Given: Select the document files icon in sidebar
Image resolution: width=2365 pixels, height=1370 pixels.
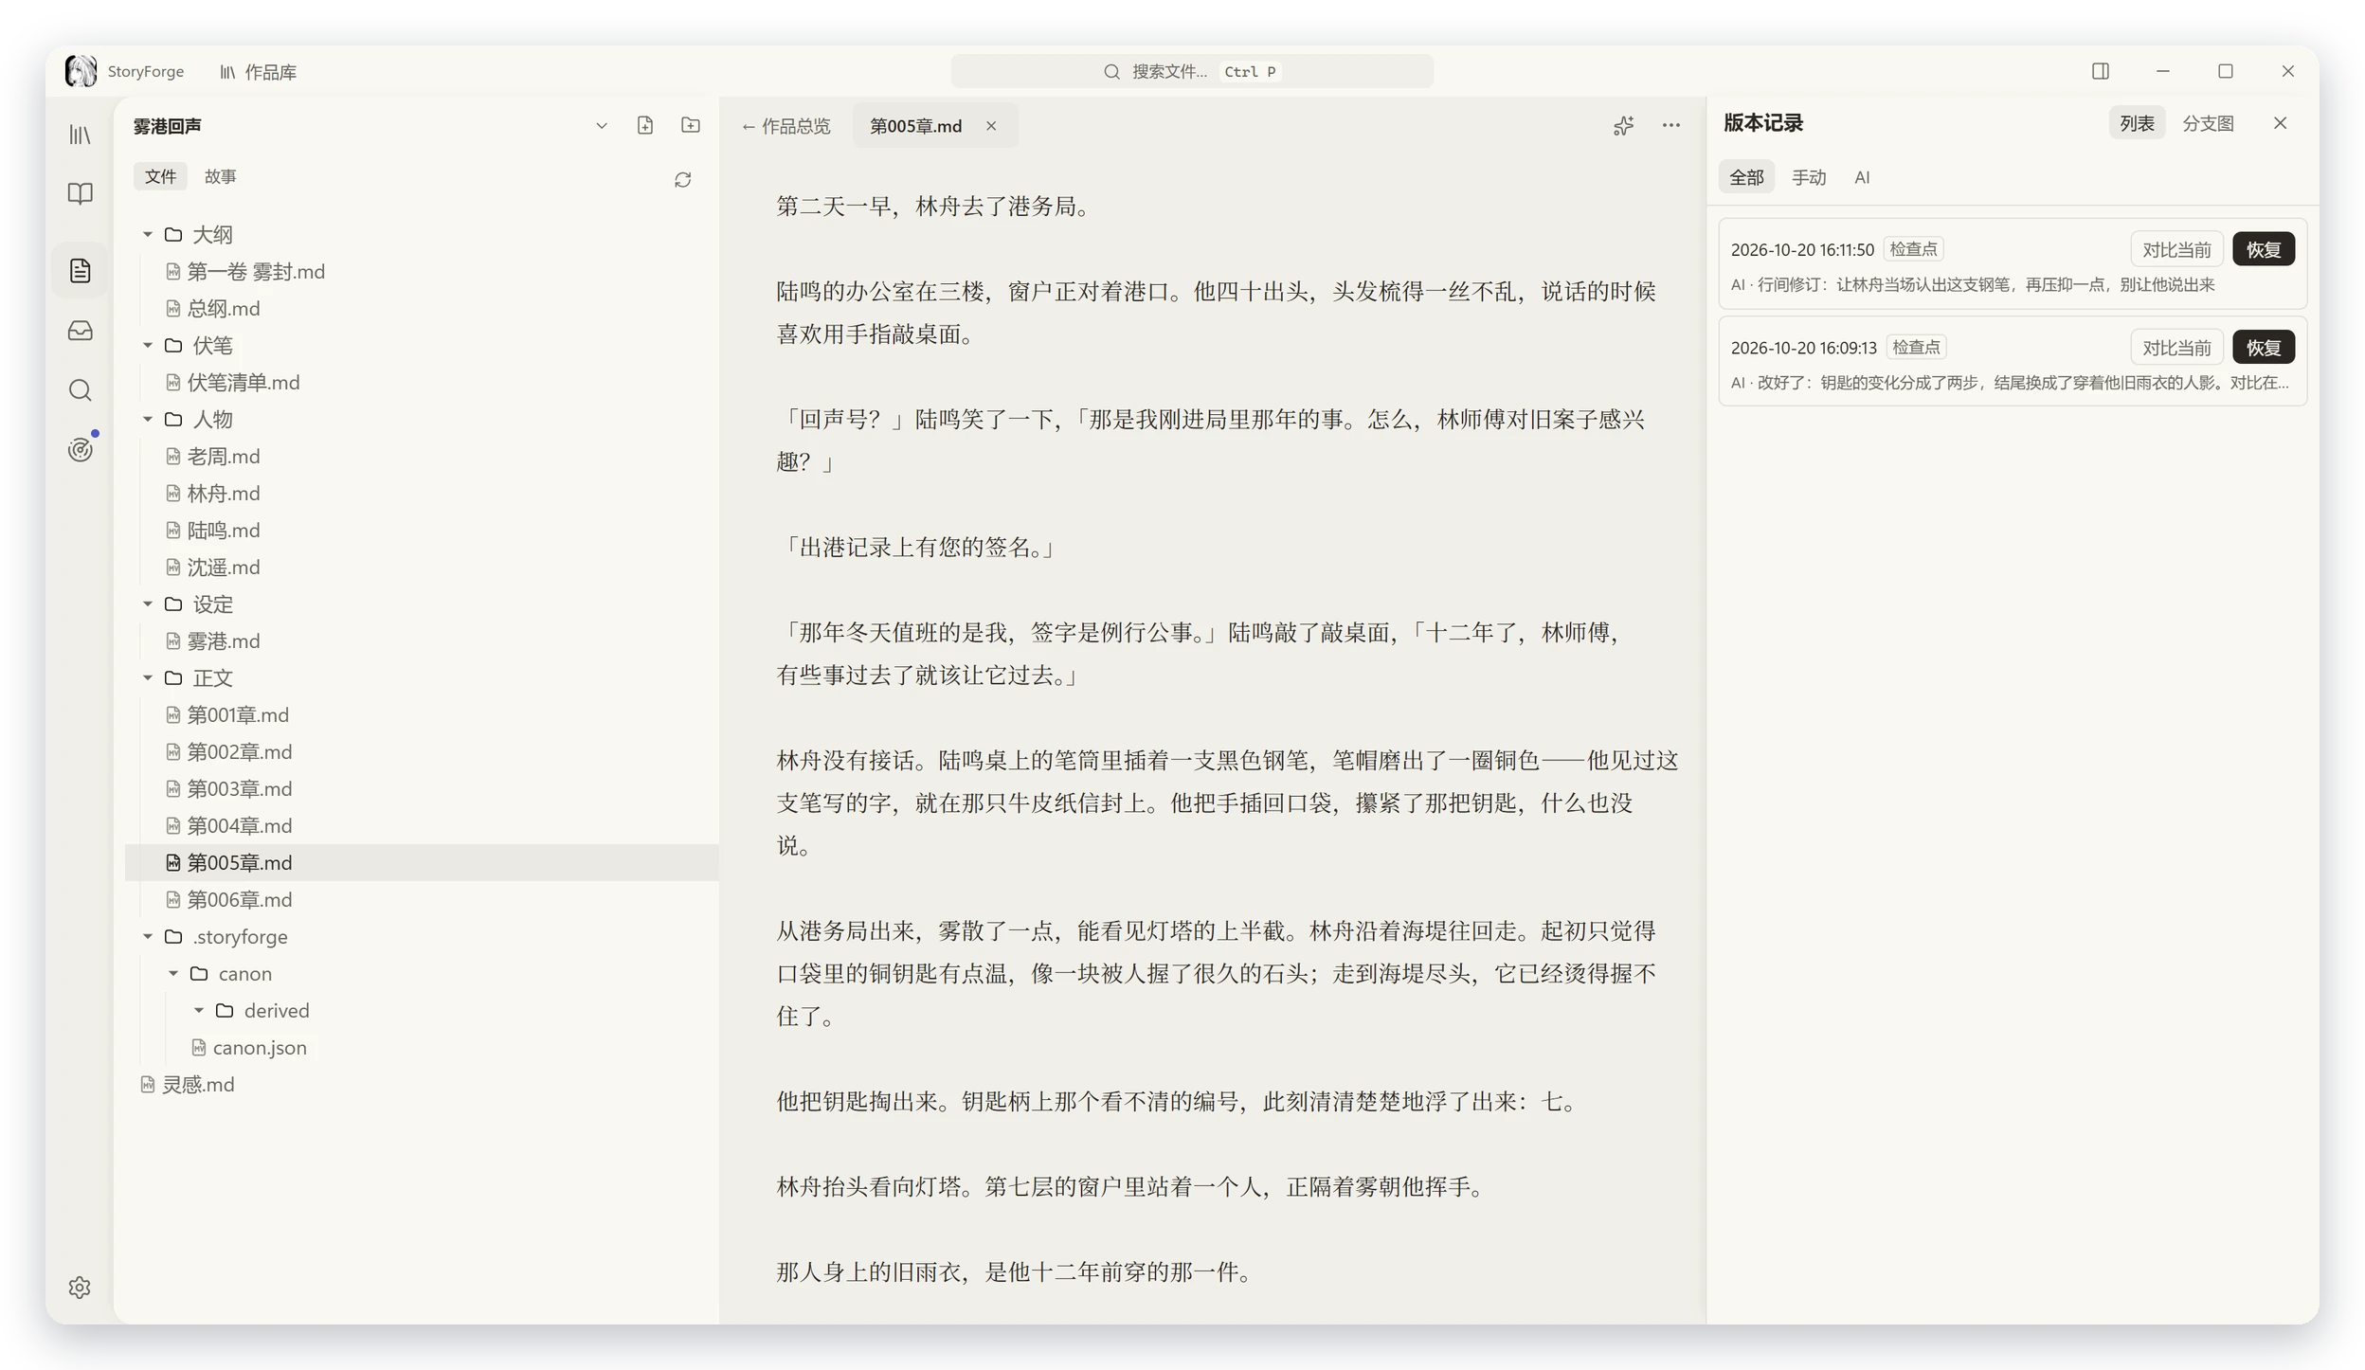Looking at the screenshot, I should tap(81, 271).
